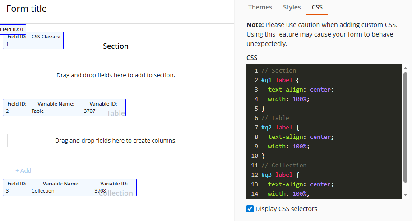Click the + Add link
Viewport: 412px width, 221px height.
coord(23,170)
